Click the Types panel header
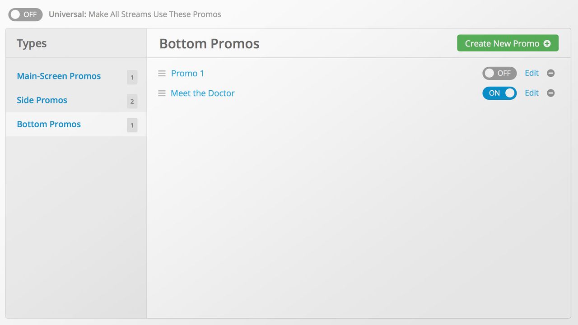The width and height of the screenshot is (578, 325). tap(31, 43)
